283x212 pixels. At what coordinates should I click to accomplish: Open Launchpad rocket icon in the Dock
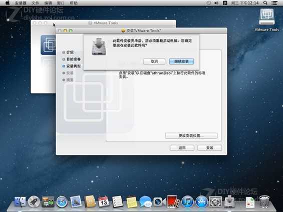[34, 201]
